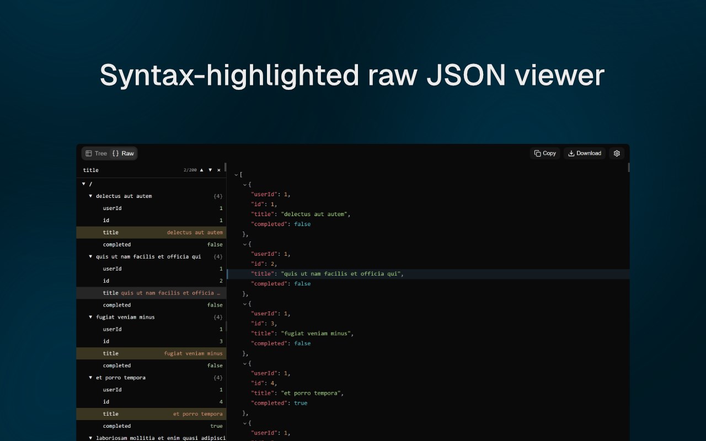Select the title row 'et porro tempora'
The height and width of the screenshot is (441, 706).
tap(151, 414)
